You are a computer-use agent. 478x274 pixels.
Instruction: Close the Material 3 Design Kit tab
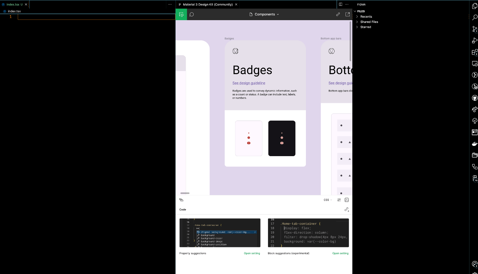tap(236, 4)
